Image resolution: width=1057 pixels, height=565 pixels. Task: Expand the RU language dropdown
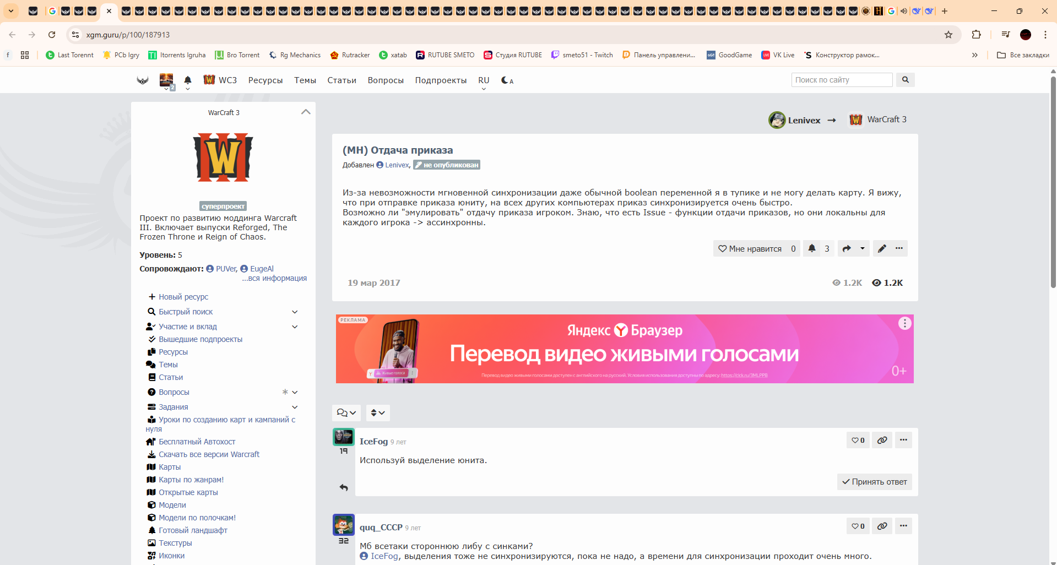[484, 82]
